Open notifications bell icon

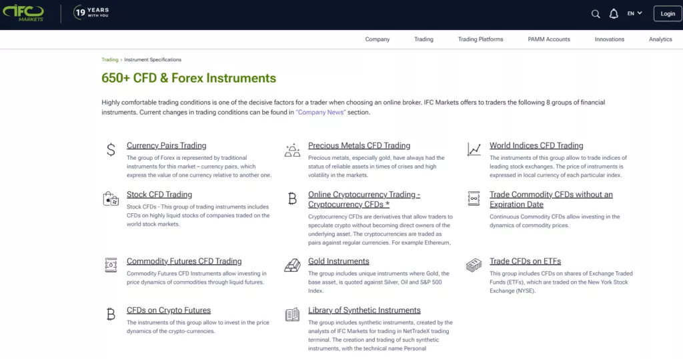[614, 14]
